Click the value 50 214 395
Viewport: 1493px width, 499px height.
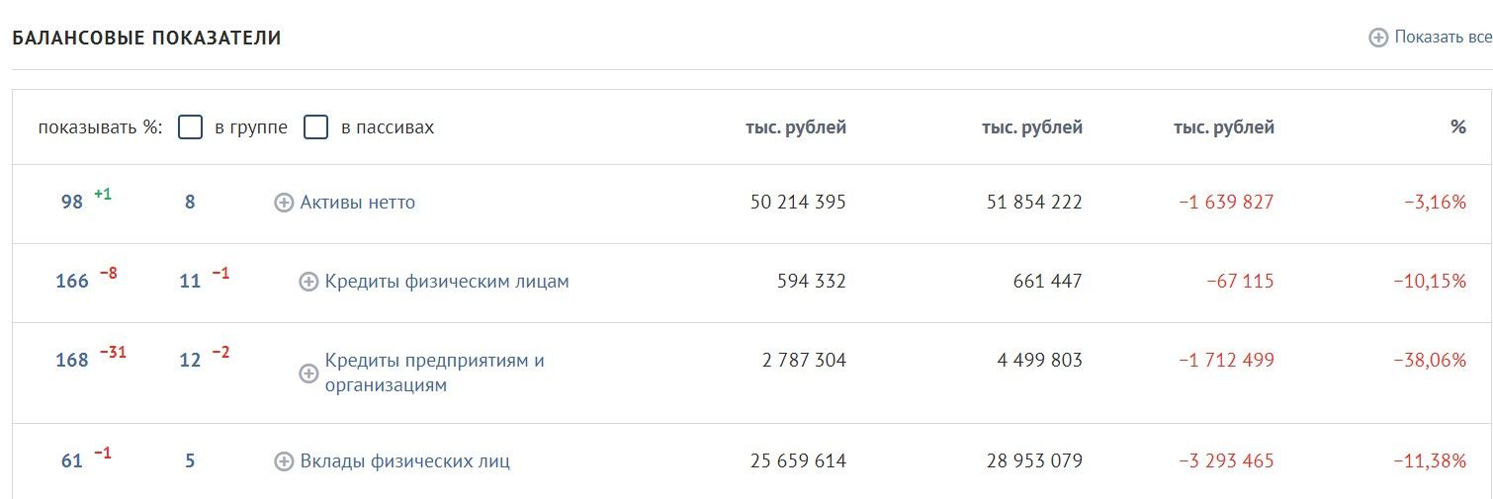pyautogui.click(x=798, y=203)
